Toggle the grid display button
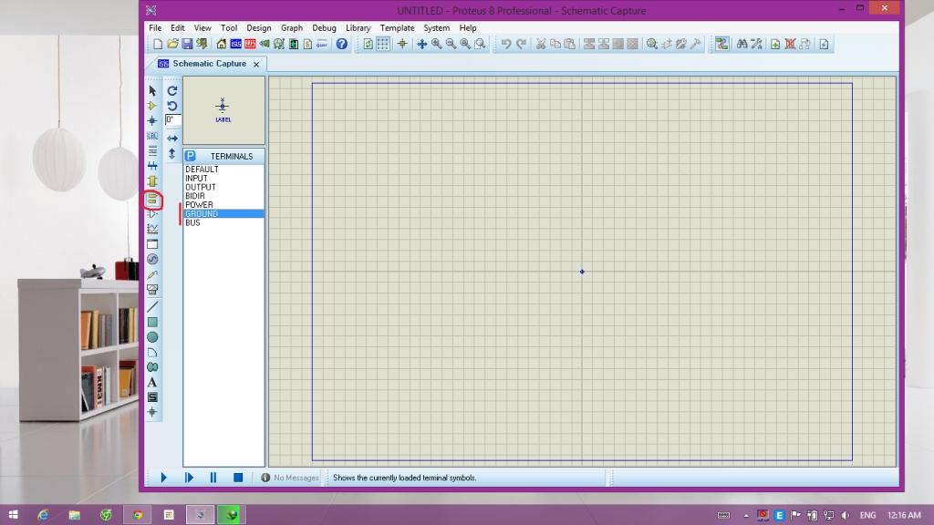The width and height of the screenshot is (934, 525). pyautogui.click(x=383, y=44)
